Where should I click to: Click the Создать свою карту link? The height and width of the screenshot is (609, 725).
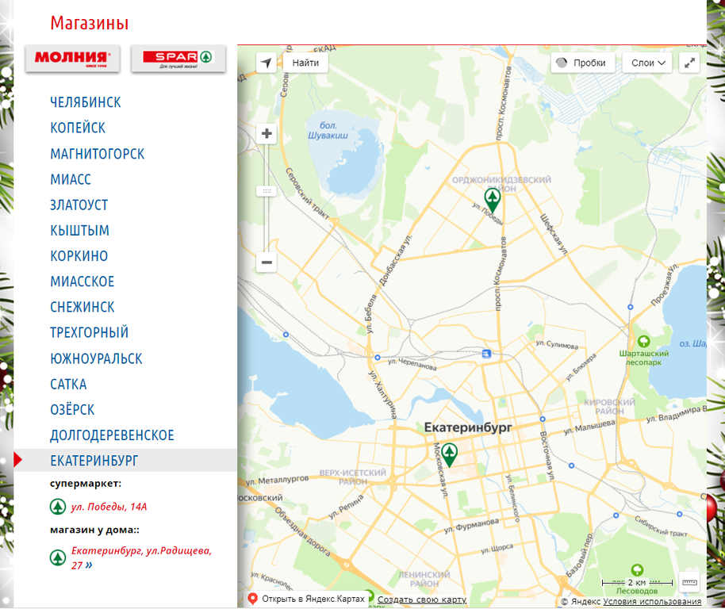click(421, 599)
